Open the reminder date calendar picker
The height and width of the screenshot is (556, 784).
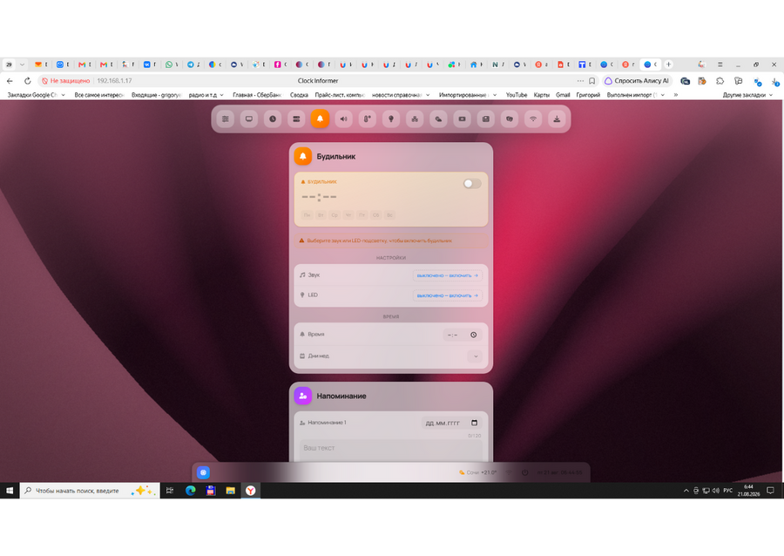[475, 423]
